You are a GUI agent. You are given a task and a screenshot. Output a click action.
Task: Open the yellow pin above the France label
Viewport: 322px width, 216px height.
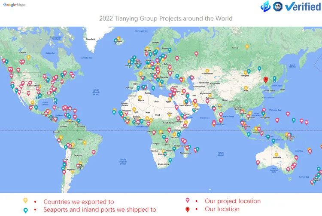140,74
